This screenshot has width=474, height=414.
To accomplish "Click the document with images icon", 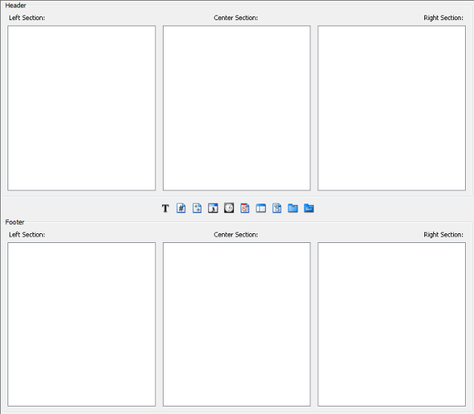I will (x=277, y=208).
